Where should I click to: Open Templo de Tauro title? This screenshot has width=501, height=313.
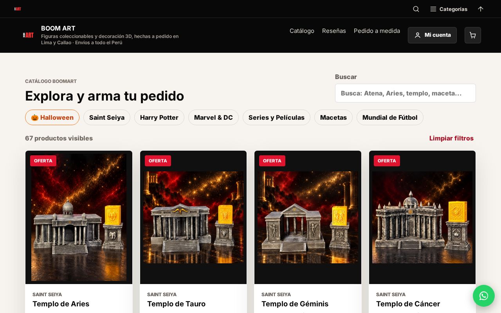(x=176, y=304)
